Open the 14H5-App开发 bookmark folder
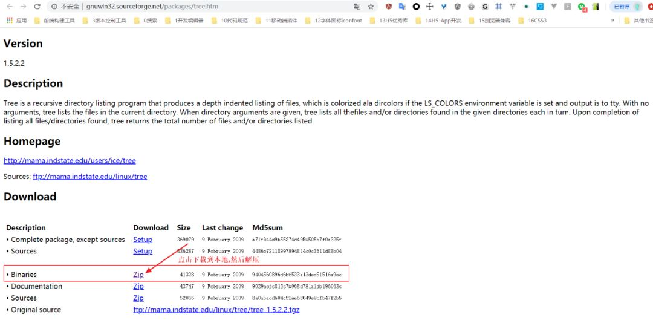653x323 pixels. point(438,21)
